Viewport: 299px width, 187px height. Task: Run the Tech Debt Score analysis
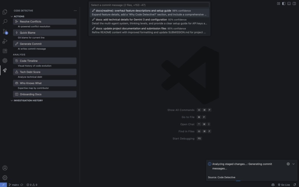(45, 72)
